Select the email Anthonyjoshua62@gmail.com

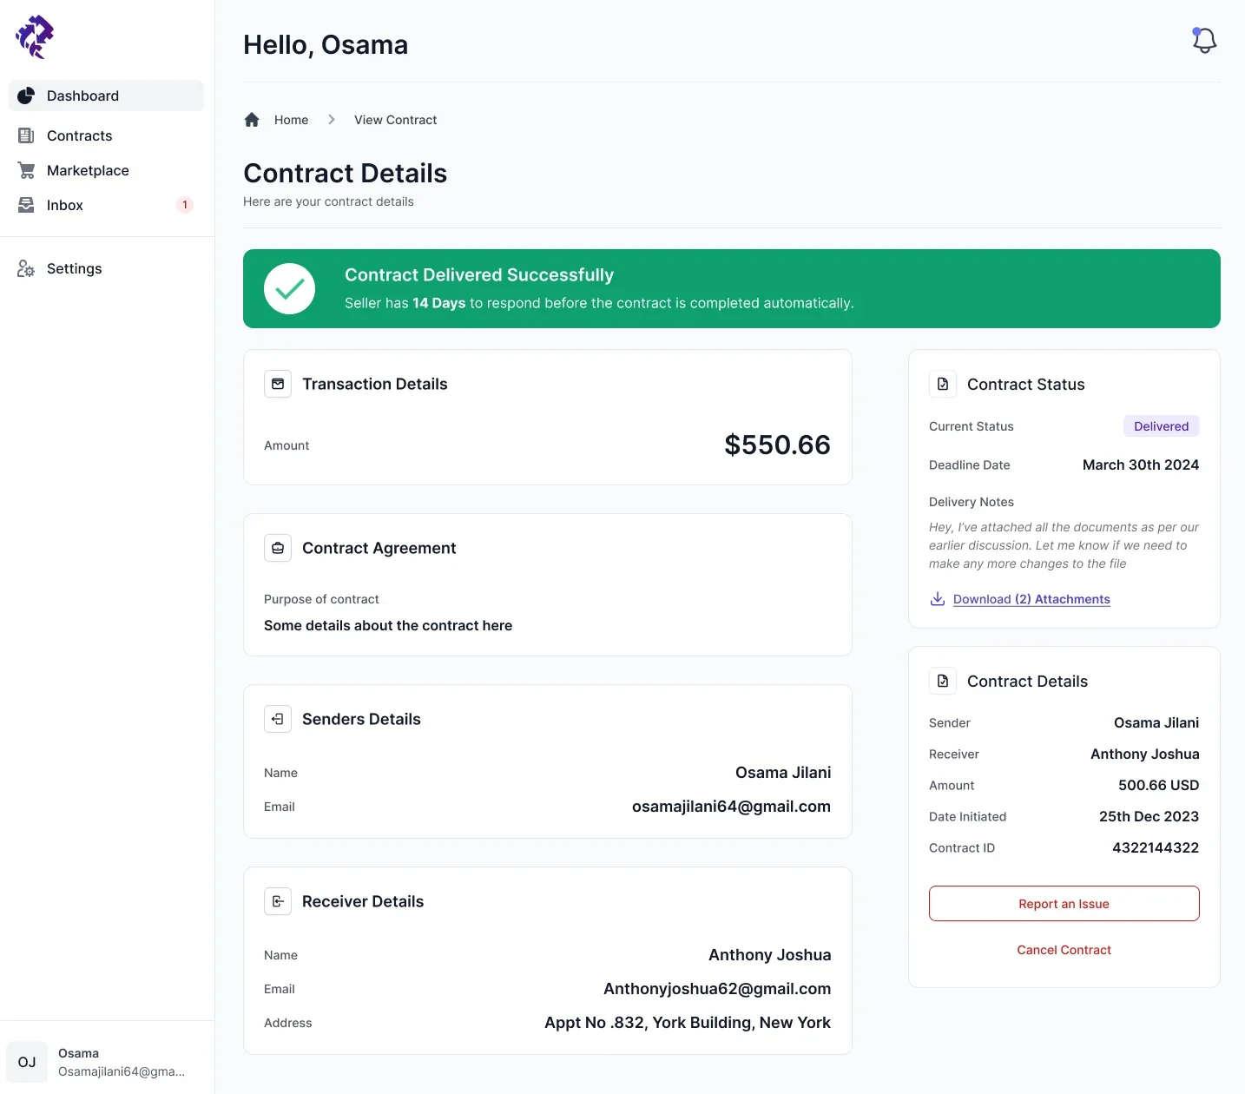click(717, 989)
